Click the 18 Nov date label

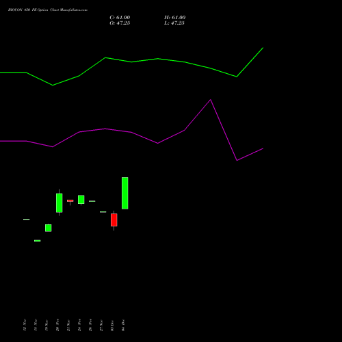tap(36, 325)
